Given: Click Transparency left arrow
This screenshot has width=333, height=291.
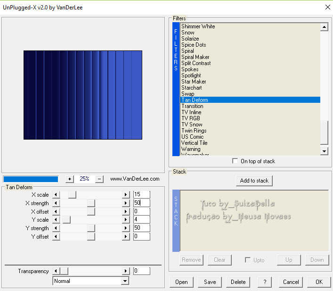Looking at the screenshot, I should pyautogui.click(x=56, y=271).
